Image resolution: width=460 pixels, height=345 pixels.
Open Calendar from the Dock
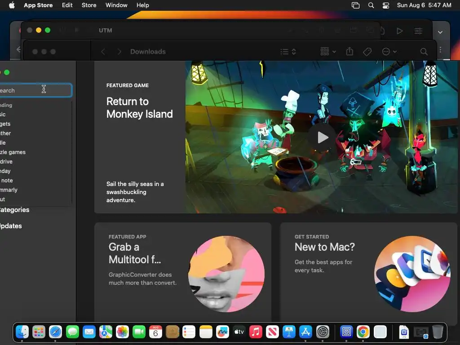coord(155,332)
